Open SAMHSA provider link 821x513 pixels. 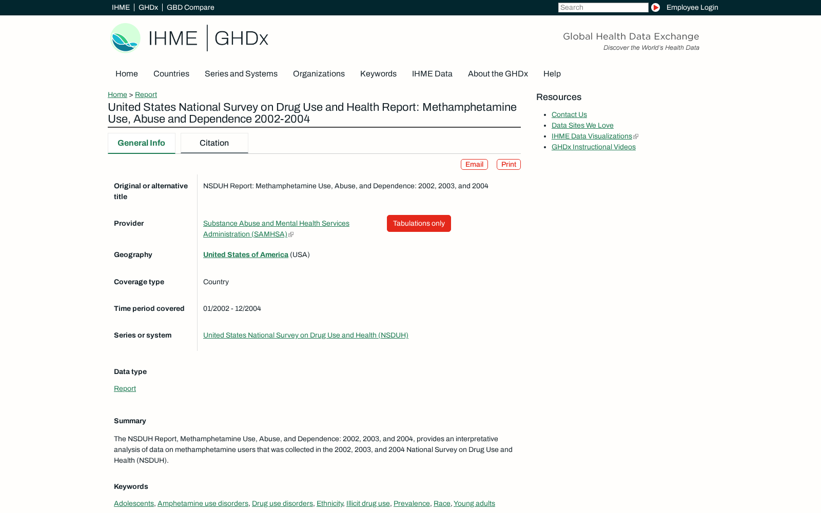pos(276,229)
